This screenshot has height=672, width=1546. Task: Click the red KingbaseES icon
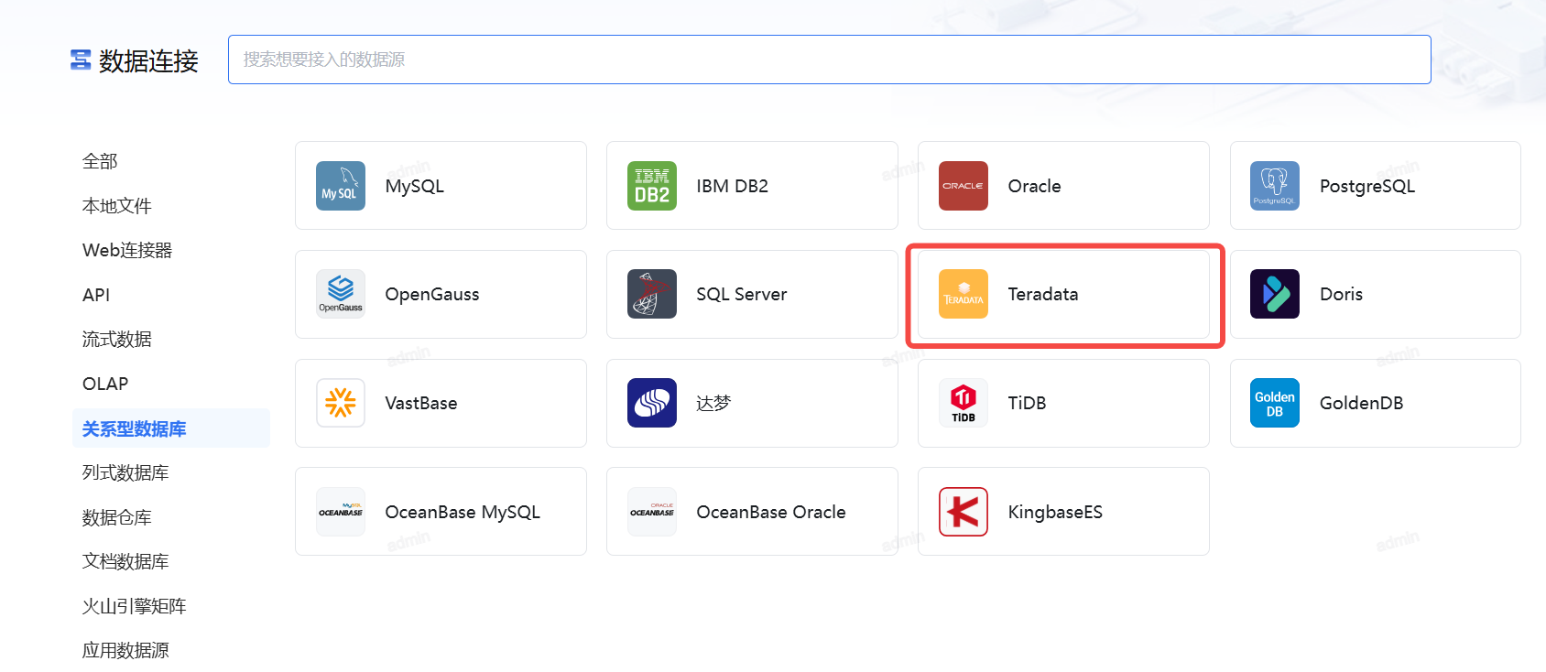[964, 512]
